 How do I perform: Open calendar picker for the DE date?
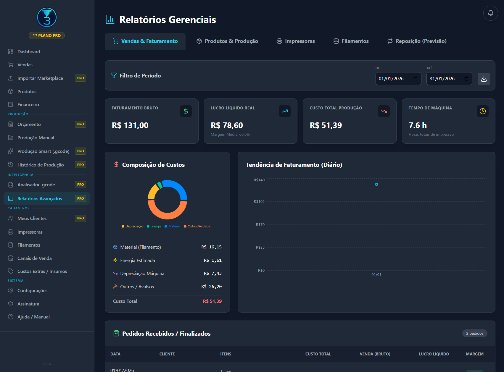[415, 79]
